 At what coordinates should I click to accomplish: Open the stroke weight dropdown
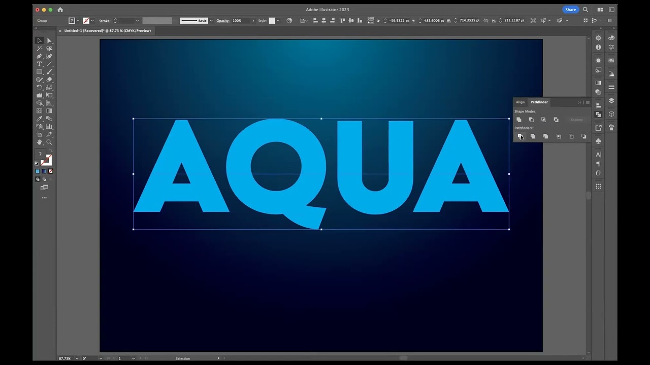point(137,21)
